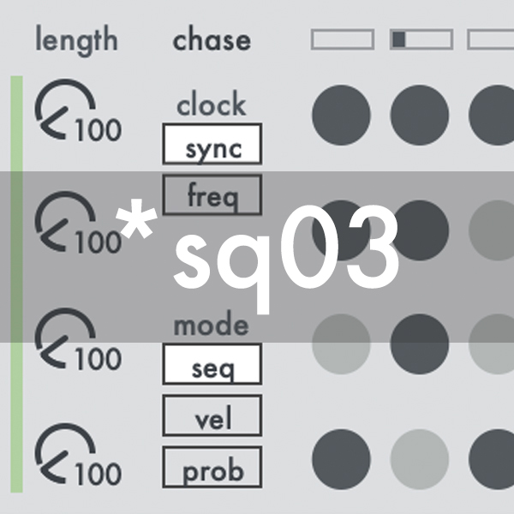Screen dimensions: 514x514
Task: Toggle second step in third row
Action: click(x=420, y=343)
